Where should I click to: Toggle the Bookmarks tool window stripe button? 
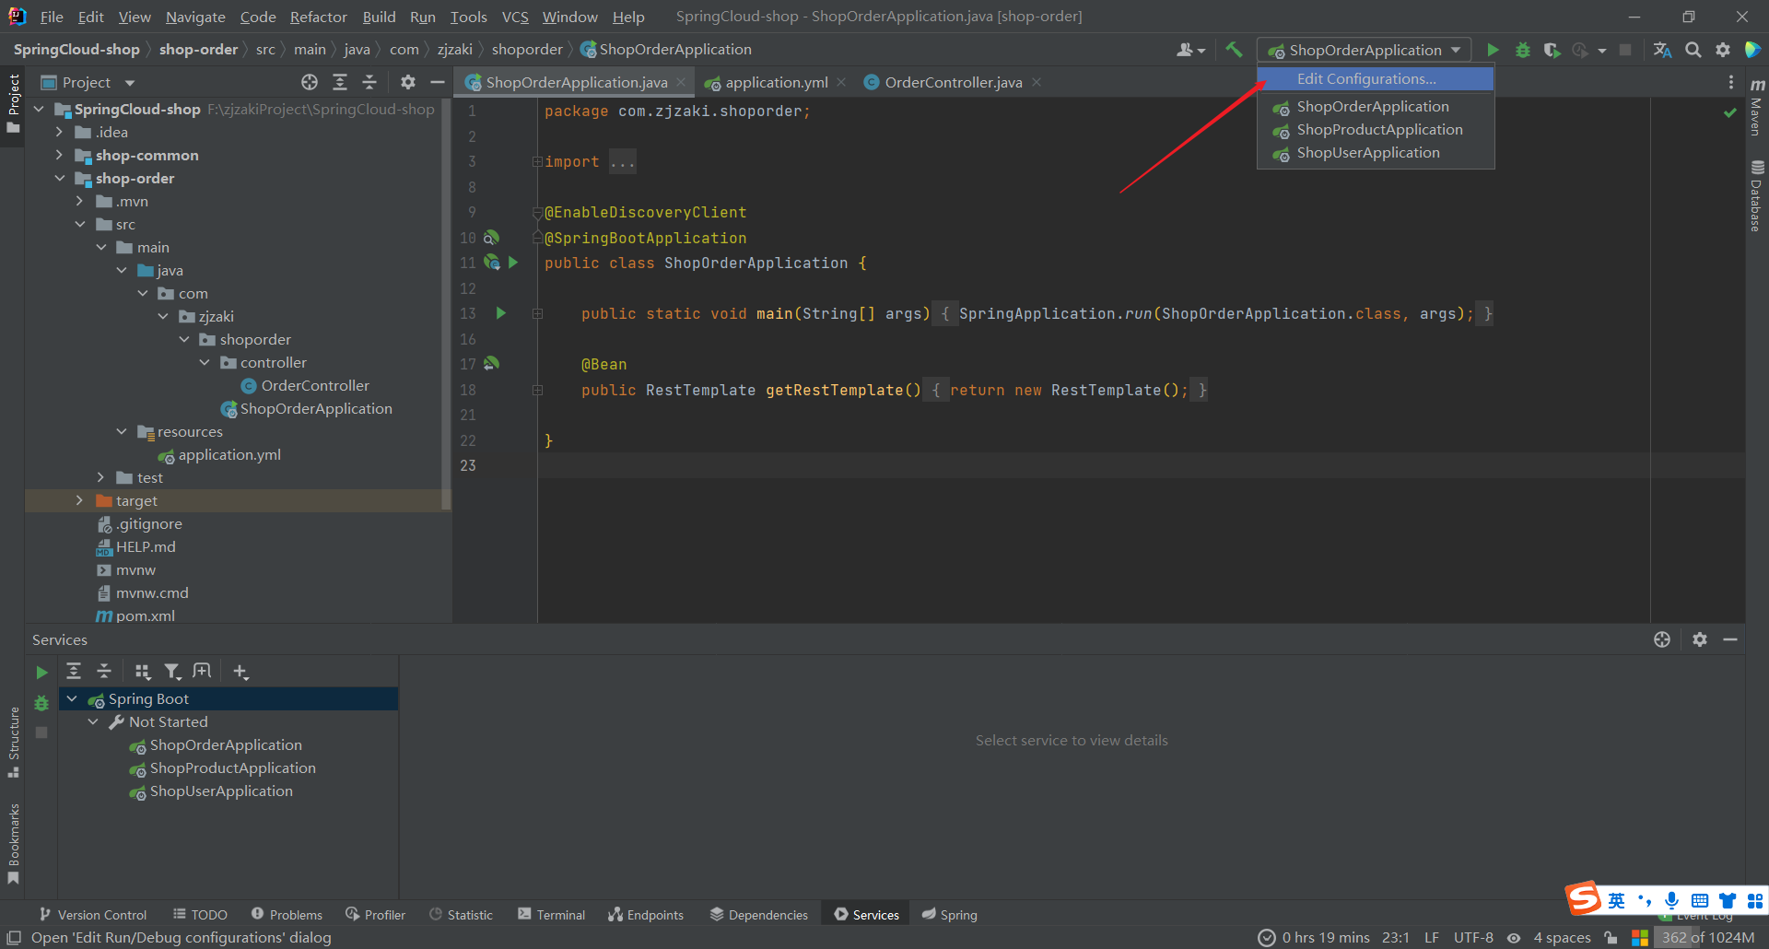click(x=13, y=843)
